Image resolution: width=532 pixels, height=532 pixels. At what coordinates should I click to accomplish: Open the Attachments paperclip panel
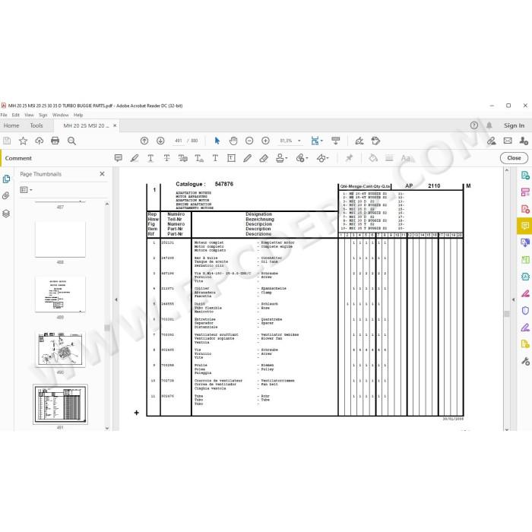pos(6,196)
